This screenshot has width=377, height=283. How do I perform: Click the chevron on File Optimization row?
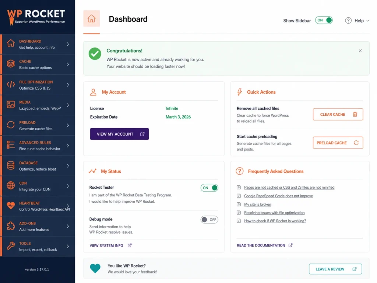pyautogui.click(x=68, y=85)
